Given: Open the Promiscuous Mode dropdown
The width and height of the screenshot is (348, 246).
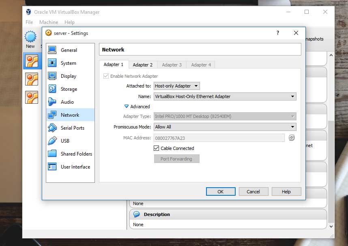Looking at the screenshot, I should point(225,127).
